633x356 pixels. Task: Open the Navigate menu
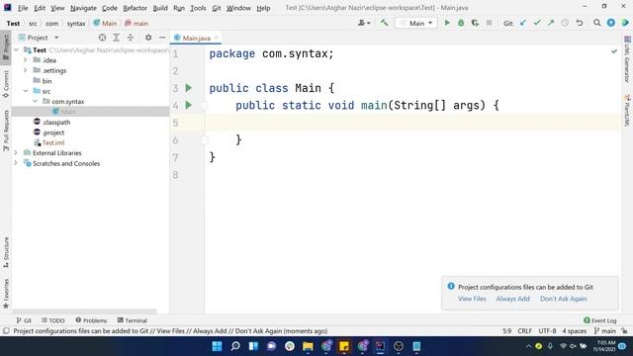click(x=83, y=8)
